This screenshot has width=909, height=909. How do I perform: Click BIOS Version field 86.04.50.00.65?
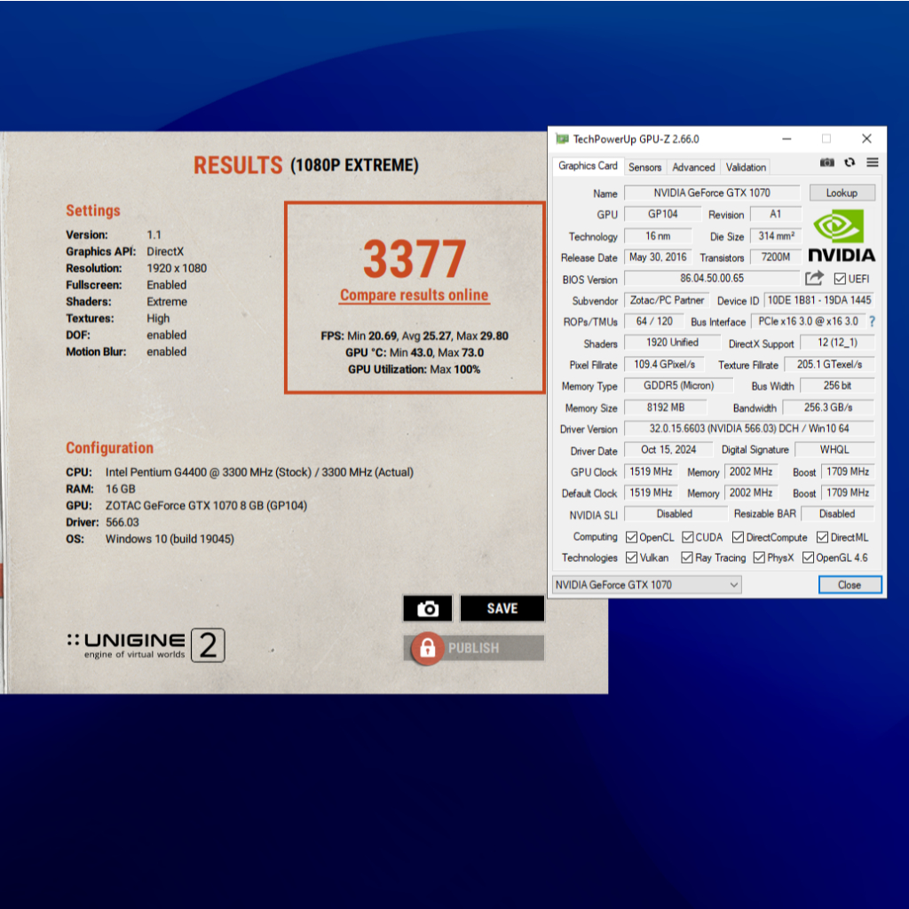(712, 279)
